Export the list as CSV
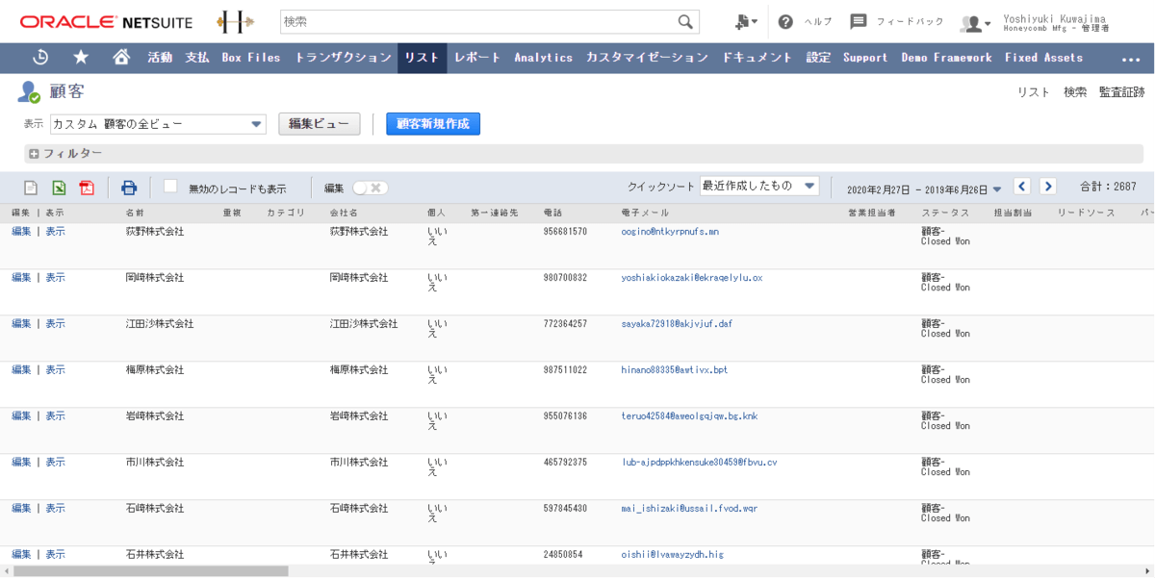The image size is (1155, 578). [x=31, y=188]
